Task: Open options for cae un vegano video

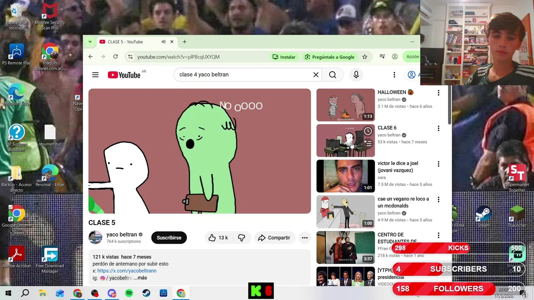Action: click(438, 200)
